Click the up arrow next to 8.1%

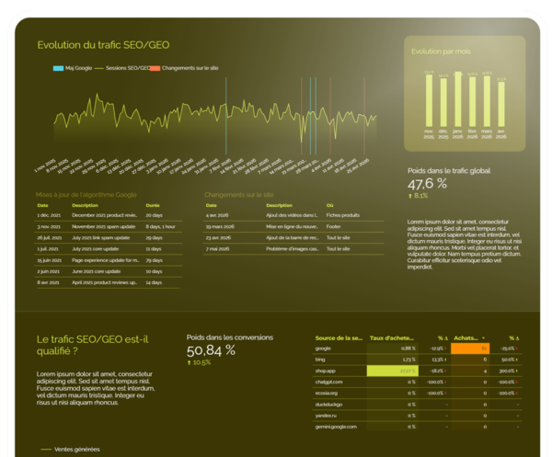tap(410, 196)
